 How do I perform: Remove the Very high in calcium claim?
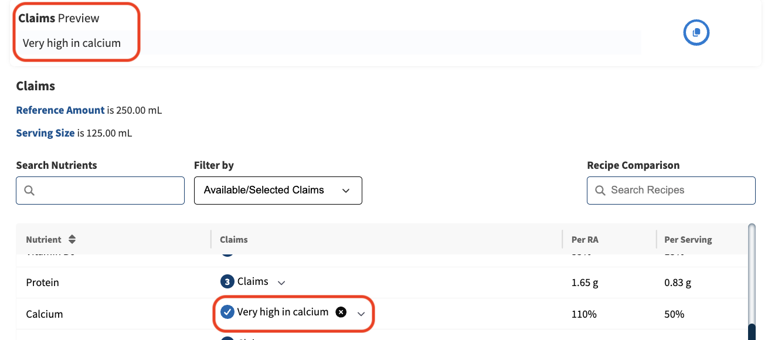point(341,312)
